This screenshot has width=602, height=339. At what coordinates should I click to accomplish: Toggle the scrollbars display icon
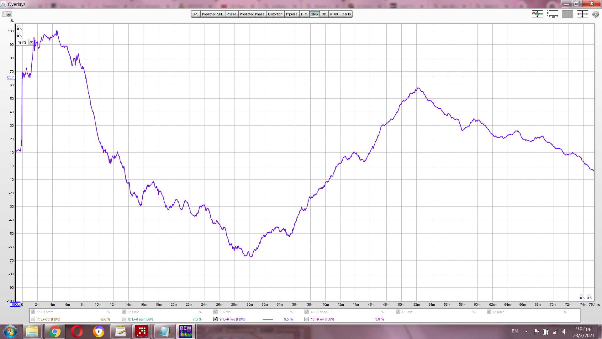pyautogui.click(x=552, y=14)
